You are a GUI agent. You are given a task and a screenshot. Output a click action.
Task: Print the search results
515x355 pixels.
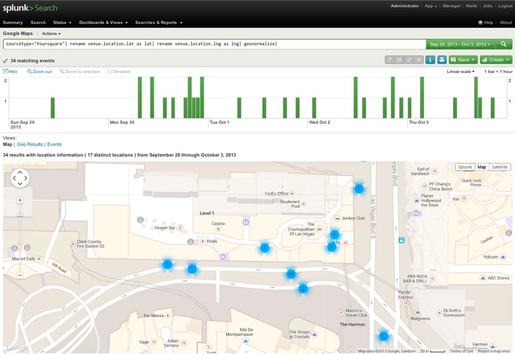[x=442, y=60]
